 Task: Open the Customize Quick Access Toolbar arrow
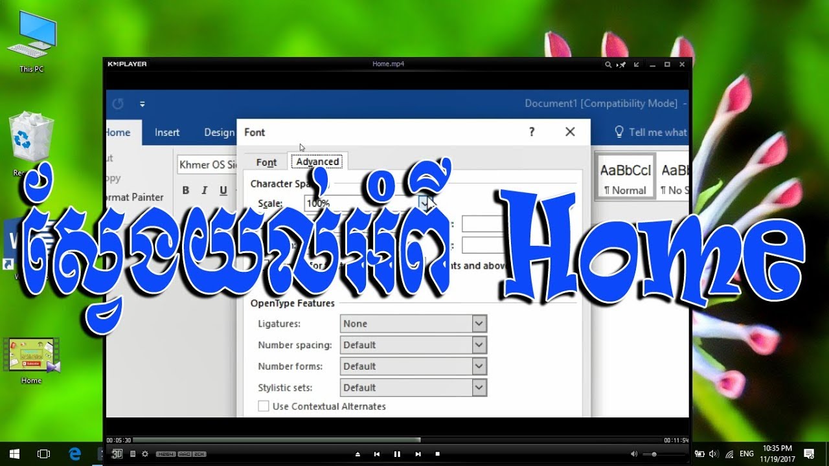tap(142, 104)
